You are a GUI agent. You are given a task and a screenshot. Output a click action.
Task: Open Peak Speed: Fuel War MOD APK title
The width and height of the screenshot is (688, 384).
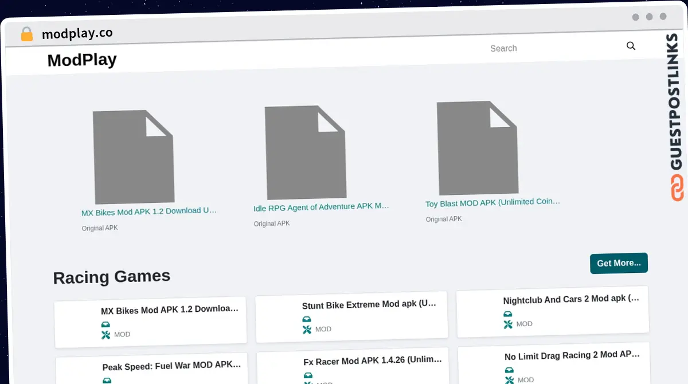171,366
